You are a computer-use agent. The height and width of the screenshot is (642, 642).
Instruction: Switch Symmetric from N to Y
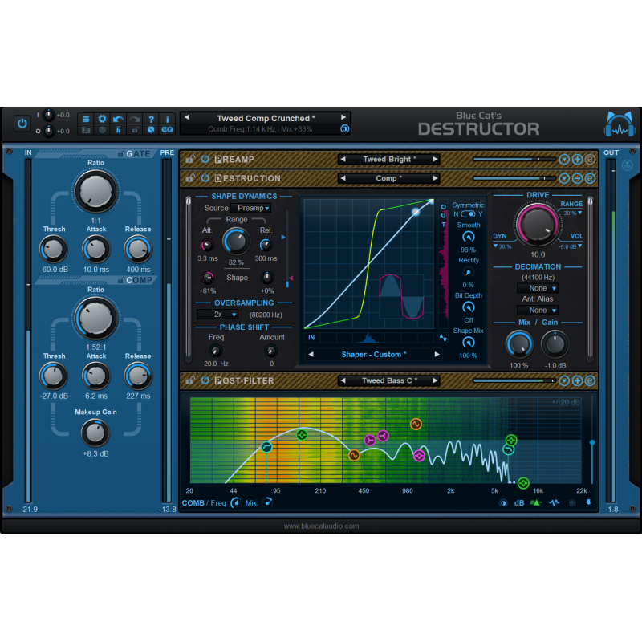(473, 213)
